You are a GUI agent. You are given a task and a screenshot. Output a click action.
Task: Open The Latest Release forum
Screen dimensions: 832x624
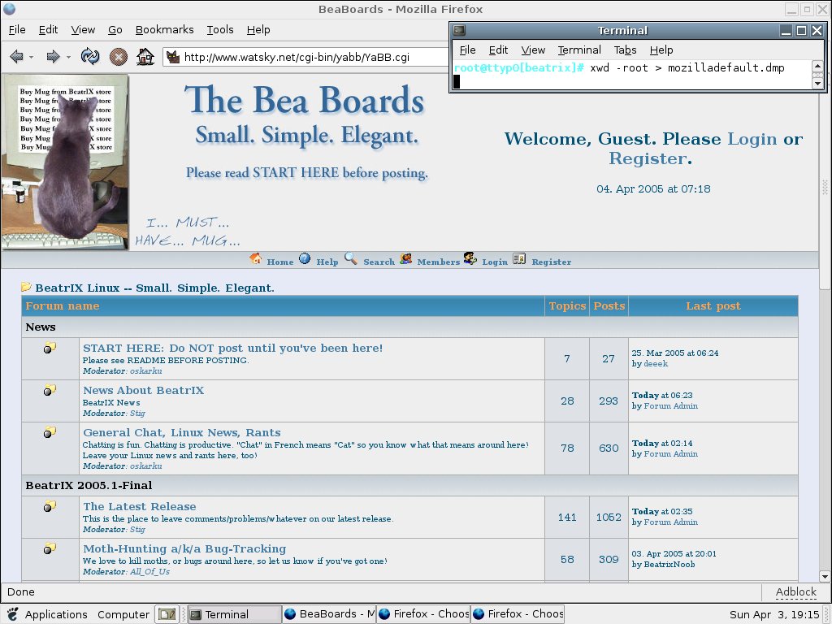tap(140, 507)
